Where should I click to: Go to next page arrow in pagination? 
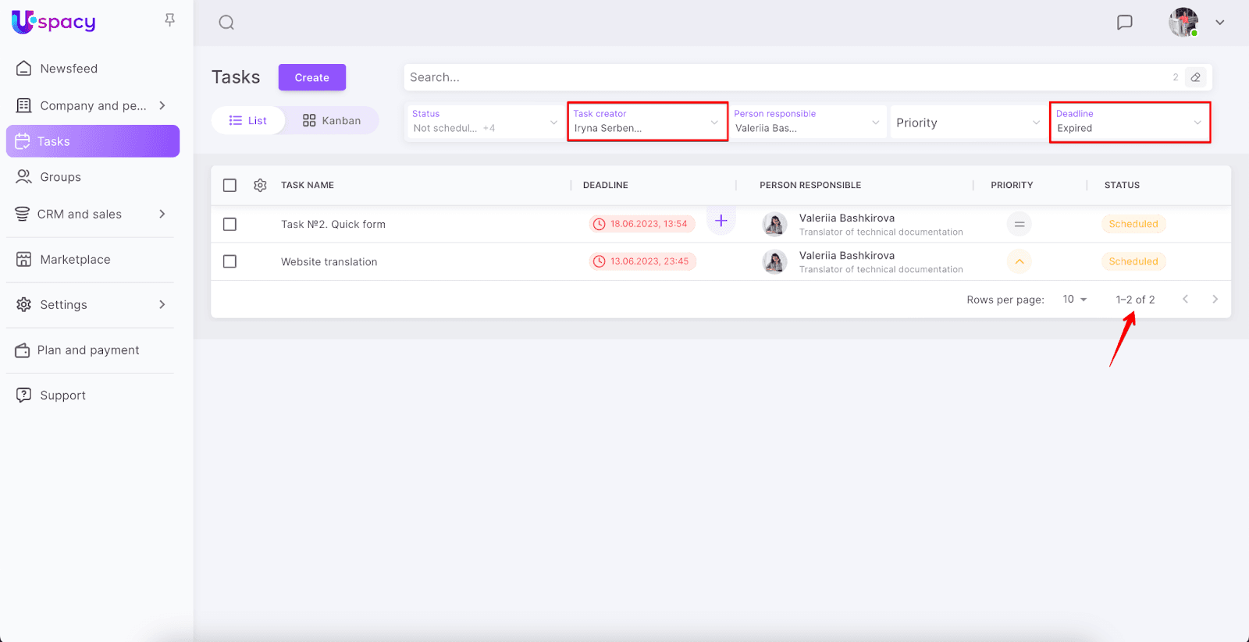(x=1215, y=300)
